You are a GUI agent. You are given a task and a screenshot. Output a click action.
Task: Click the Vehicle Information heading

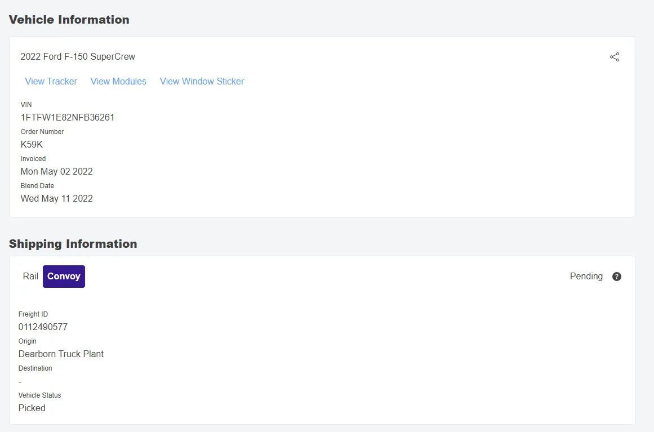[x=69, y=20]
